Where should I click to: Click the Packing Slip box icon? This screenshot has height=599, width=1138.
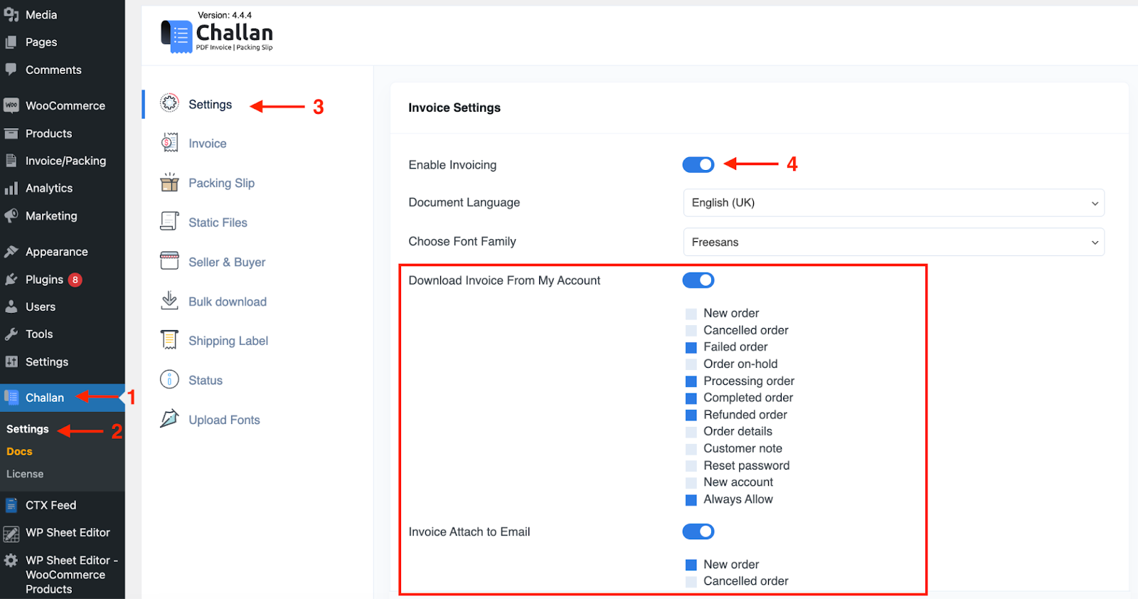[169, 182]
